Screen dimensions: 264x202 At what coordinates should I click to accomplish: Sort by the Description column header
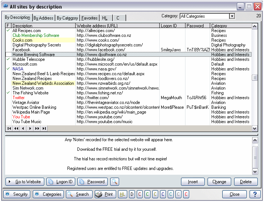pos(43,25)
